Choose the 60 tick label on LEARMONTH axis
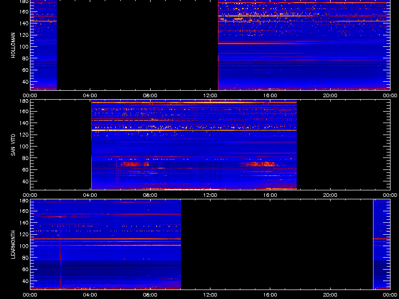Screen dimensions: 399x299 point(26,269)
